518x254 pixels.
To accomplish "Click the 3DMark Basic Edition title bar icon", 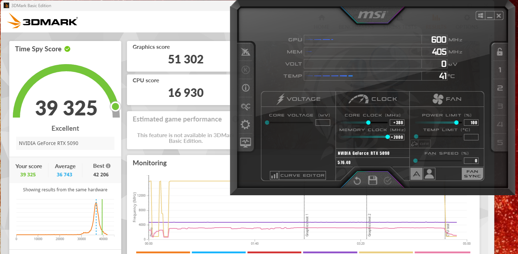I will pos(6,5).
